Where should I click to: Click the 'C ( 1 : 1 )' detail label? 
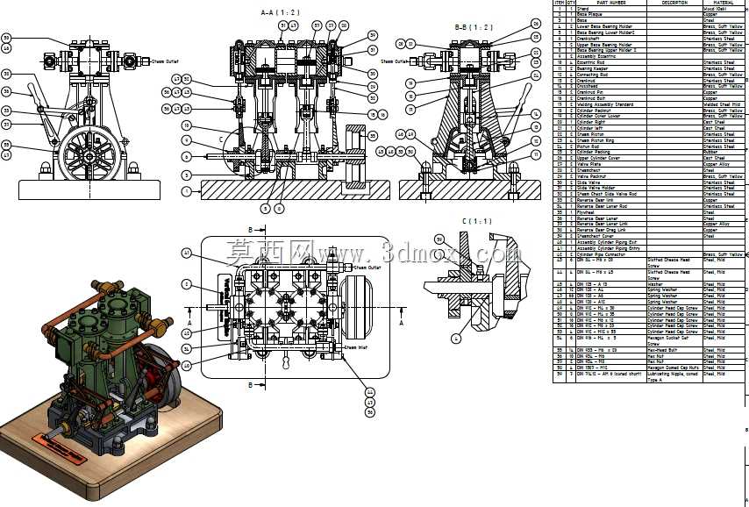click(477, 221)
